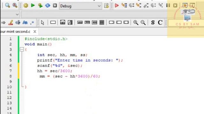Open the Replace icon next to Find
Viewport: 204px width, 114px height.
click(x=15, y=6)
